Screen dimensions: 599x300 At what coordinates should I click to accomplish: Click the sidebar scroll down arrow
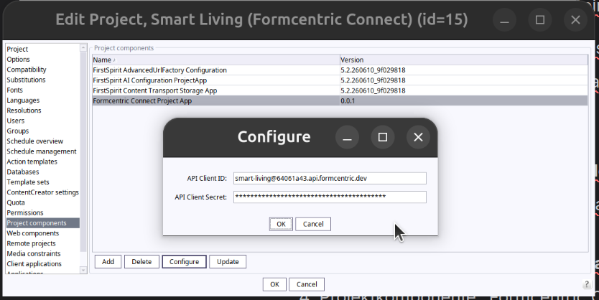click(83, 270)
